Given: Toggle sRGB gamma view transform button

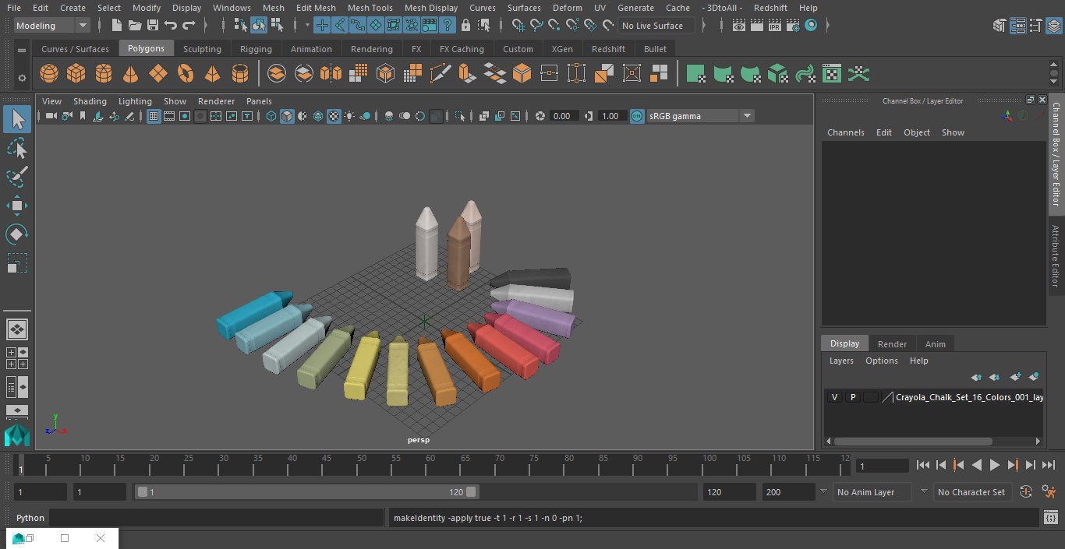Looking at the screenshot, I should 637,116.
